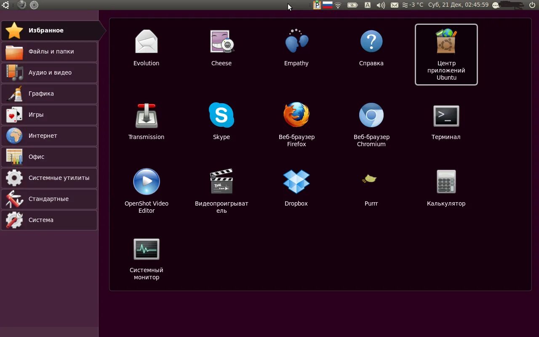The image size is (539, 337).
Task: Open the sound volume indicator
Action: point(381,5)
